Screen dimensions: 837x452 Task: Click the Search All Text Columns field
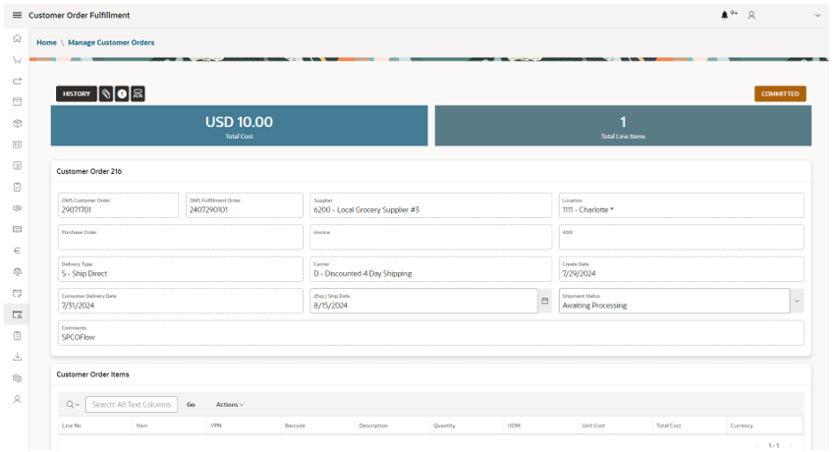132,405
